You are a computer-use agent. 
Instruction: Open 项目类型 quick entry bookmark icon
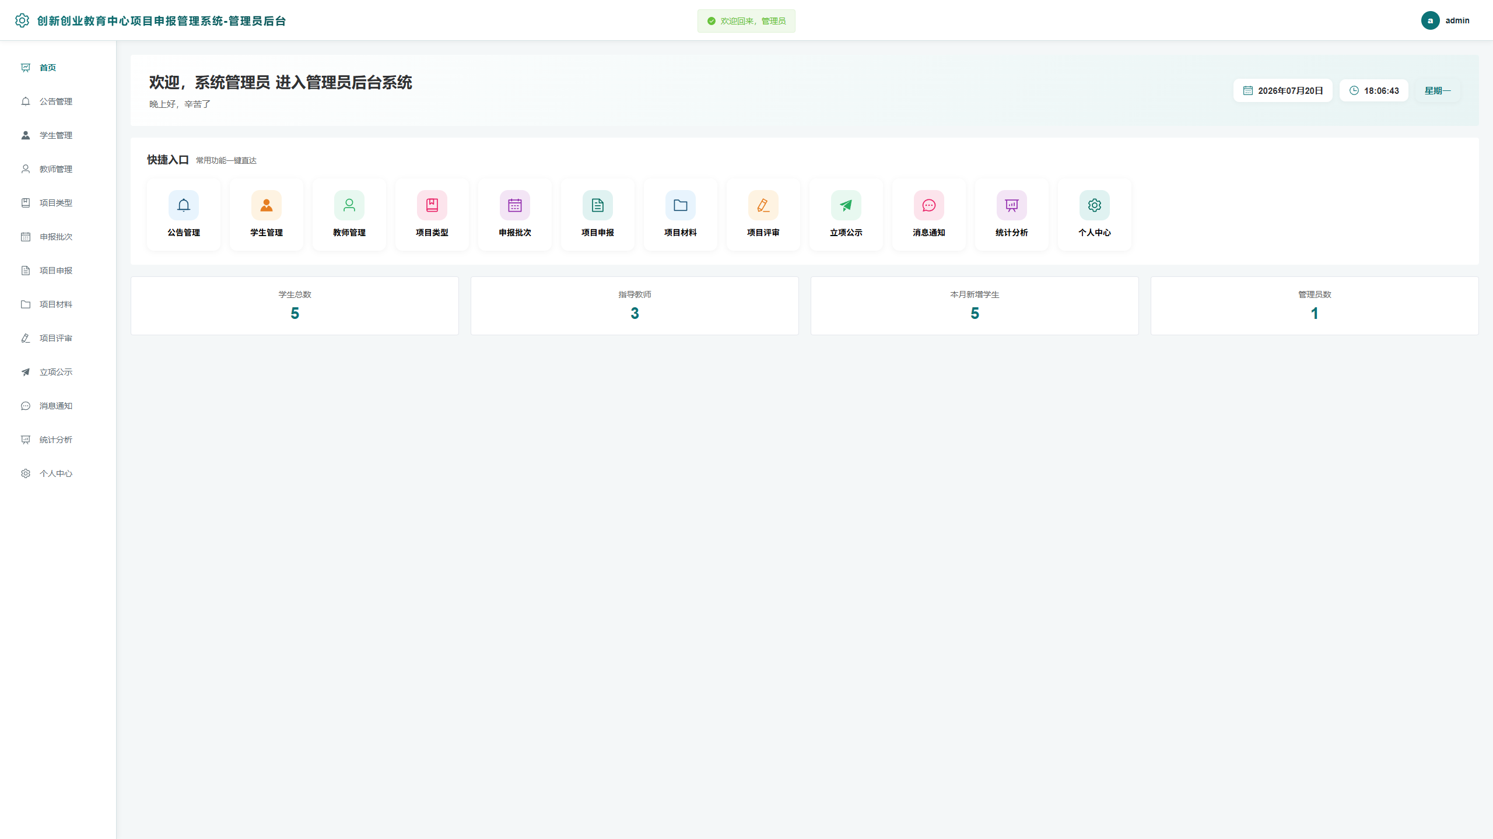point(432,205)
